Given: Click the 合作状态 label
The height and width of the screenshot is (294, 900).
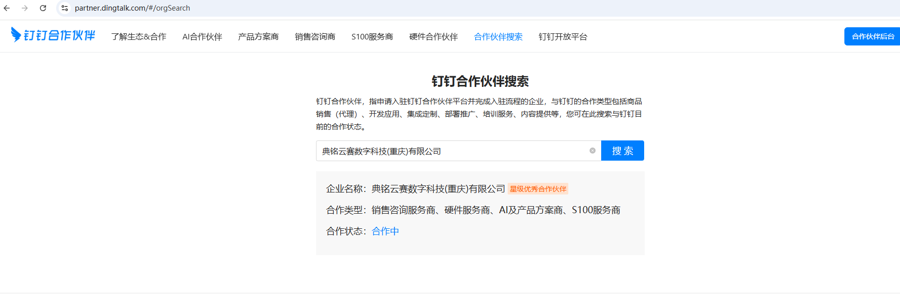Looking at the screenshot, I should pyautogui.click(x=346, y=231).
